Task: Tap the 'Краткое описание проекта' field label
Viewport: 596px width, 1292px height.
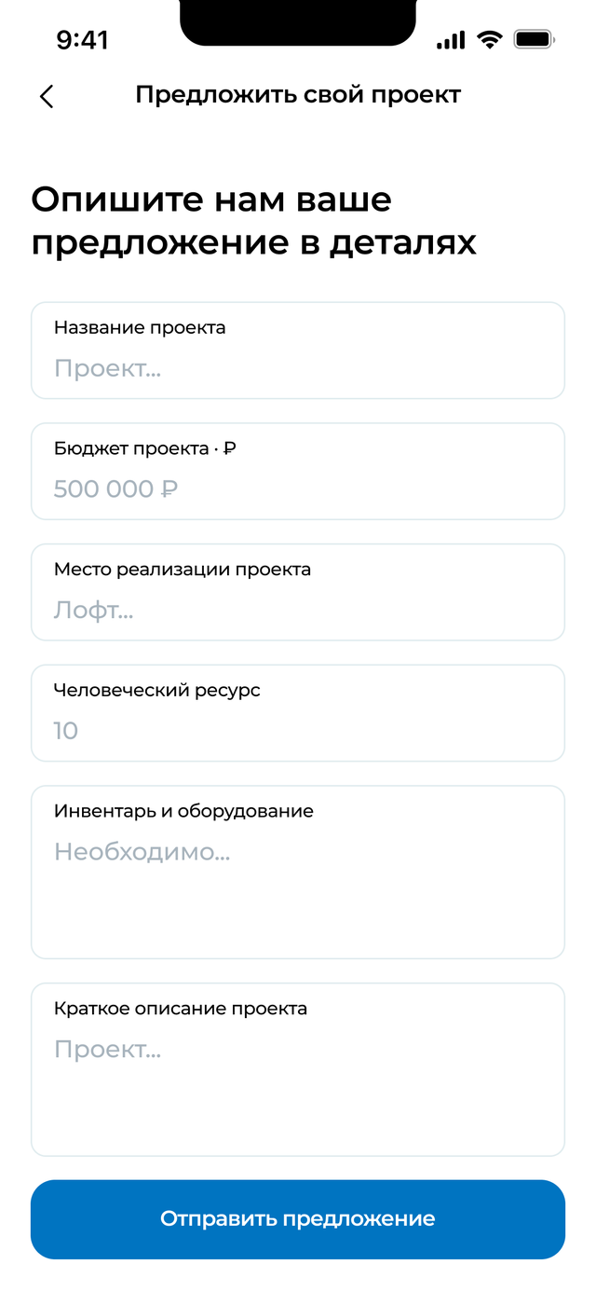Action: (x=181, y=1009)
